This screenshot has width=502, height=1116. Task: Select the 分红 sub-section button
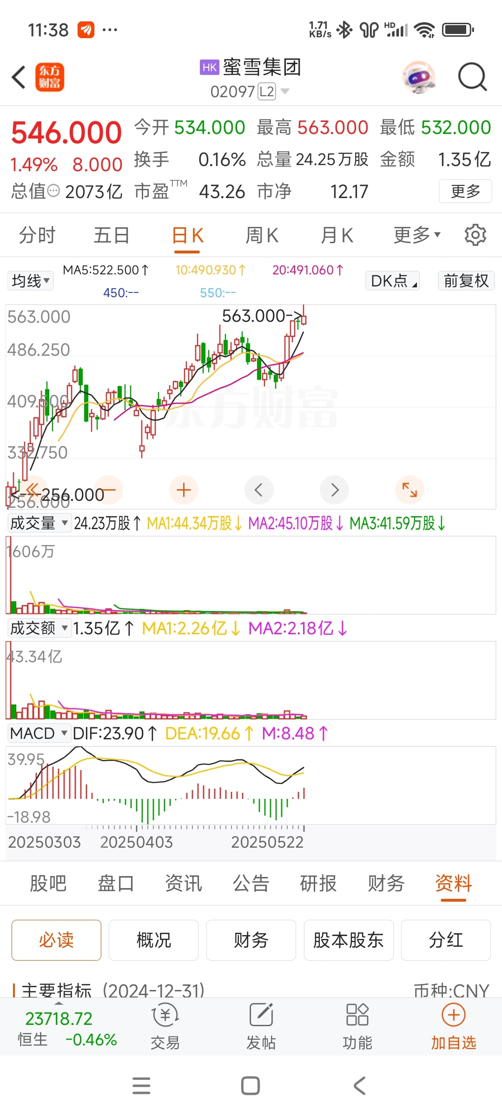tap(446, 940)
